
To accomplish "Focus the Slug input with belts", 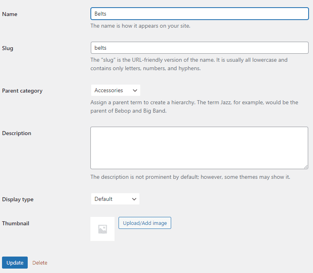I will 199,48.
